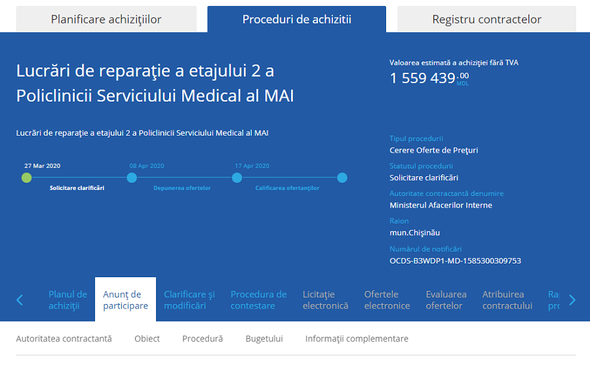Click Autoritate contractantă denumire label
The height and width of the screenshot is (365, 590).
(446, 193)
